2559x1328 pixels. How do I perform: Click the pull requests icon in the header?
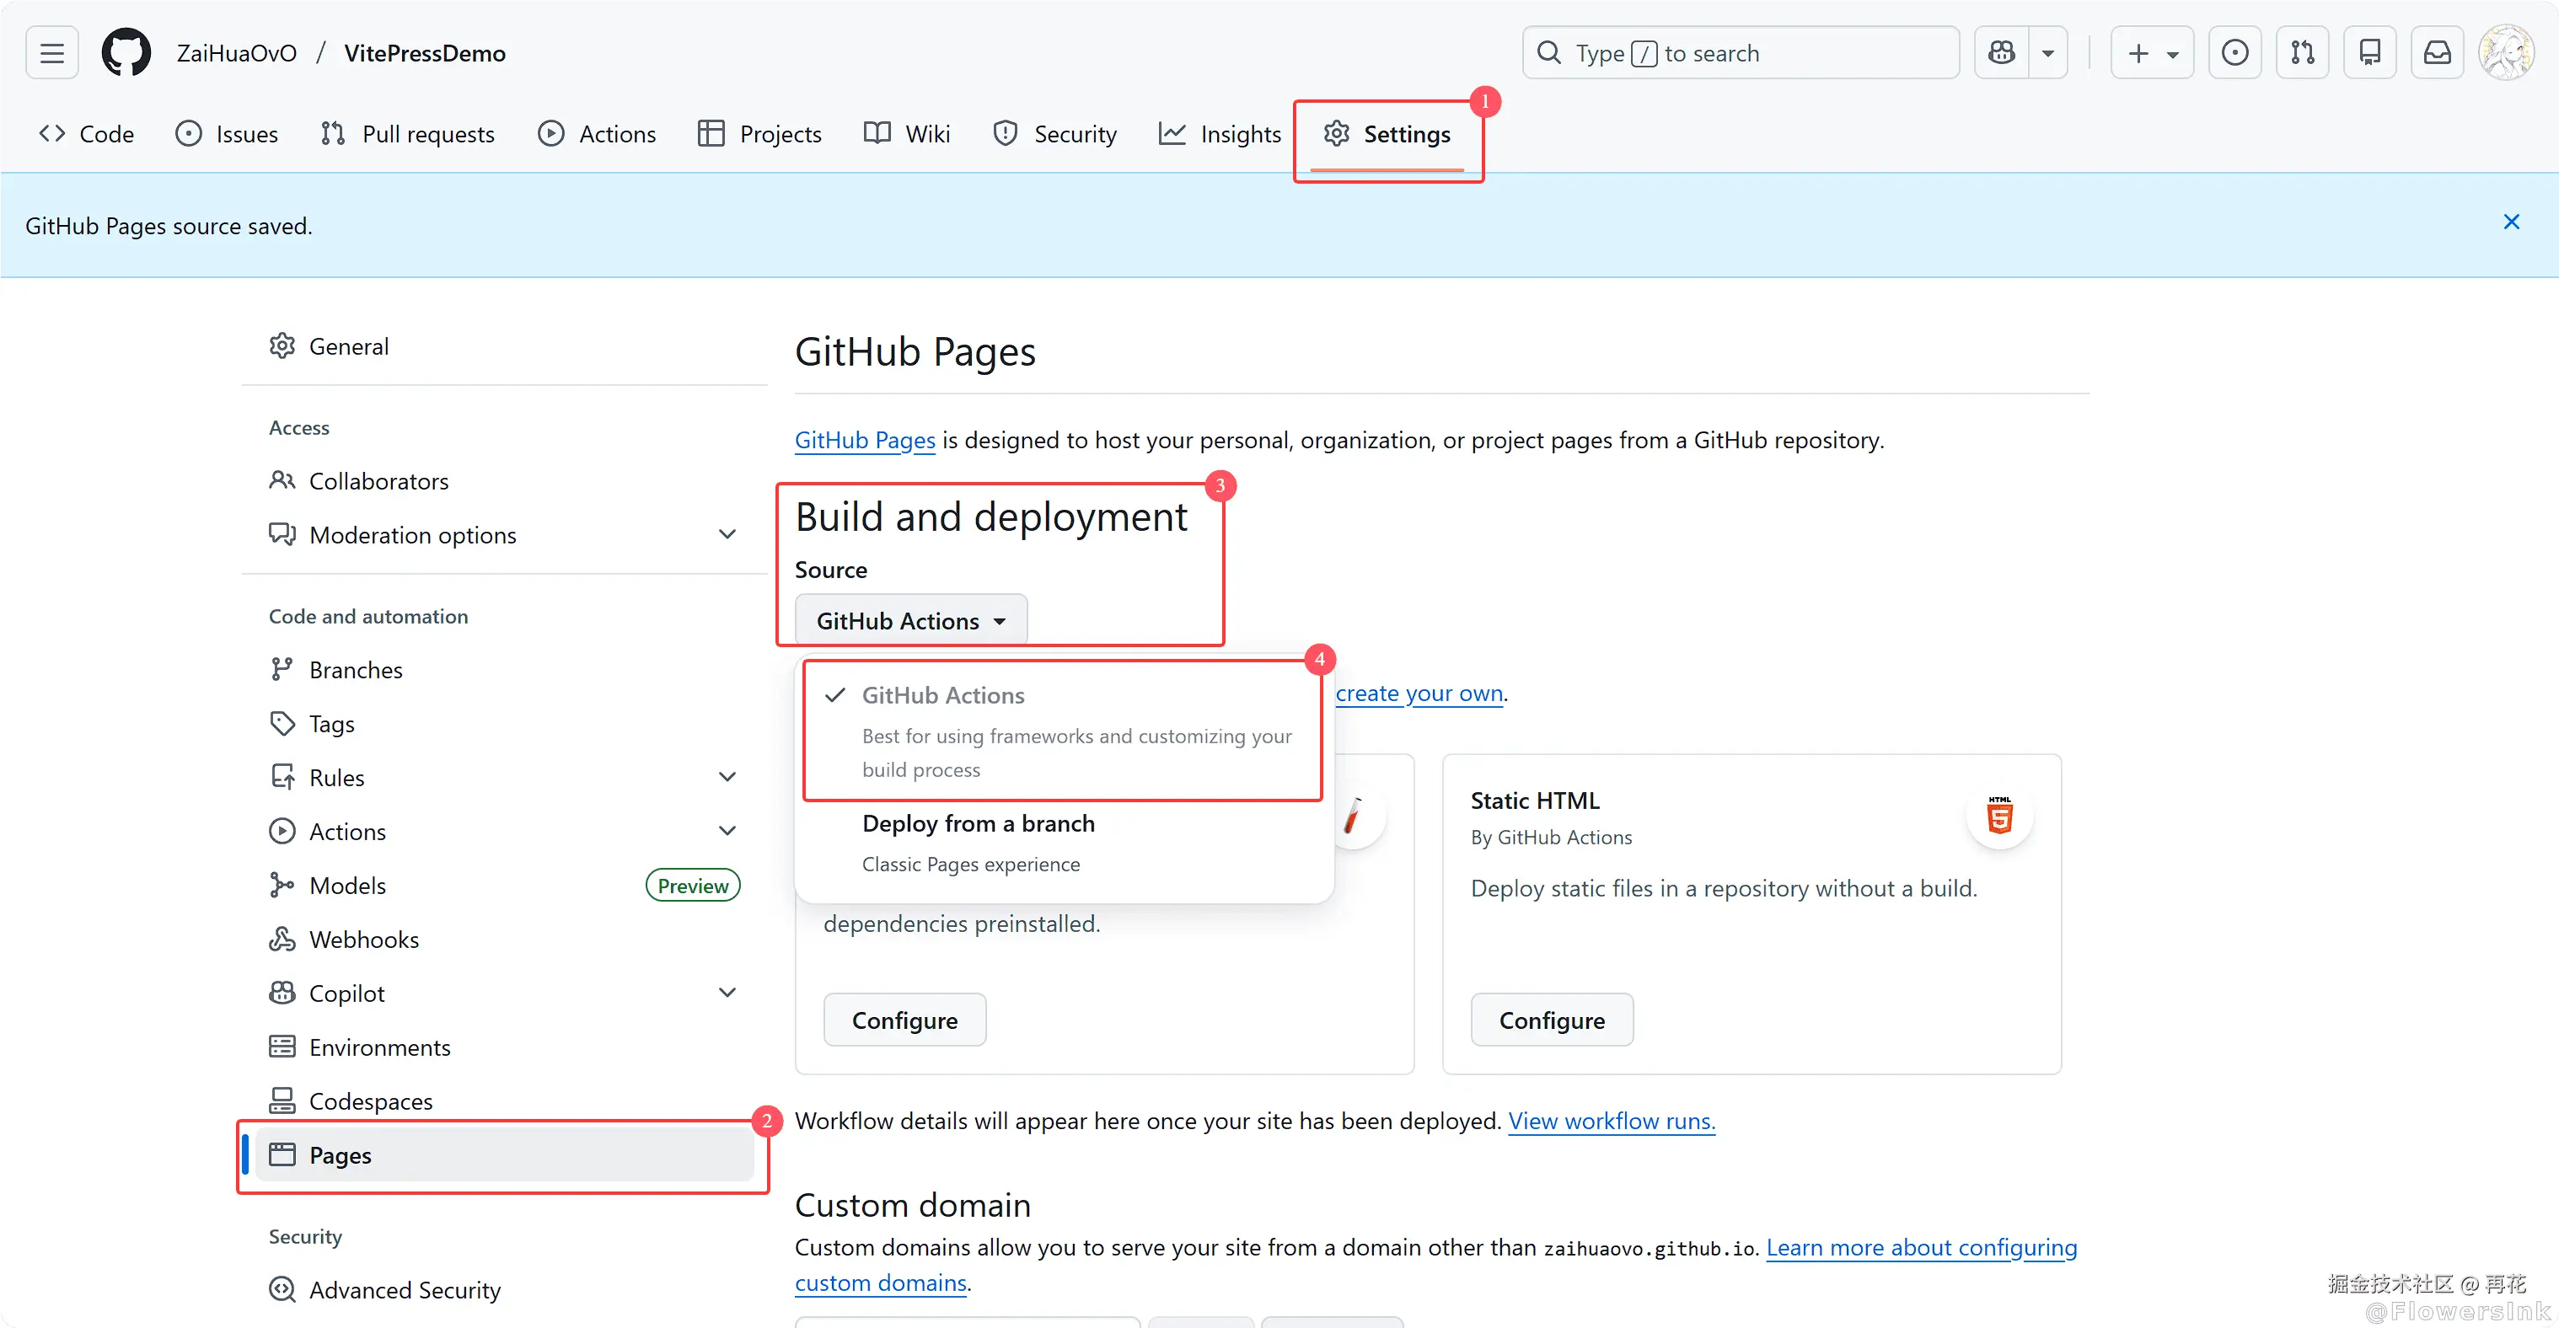(x=2302, y=52)
